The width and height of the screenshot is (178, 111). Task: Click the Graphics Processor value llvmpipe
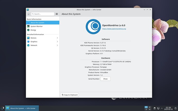103,67
